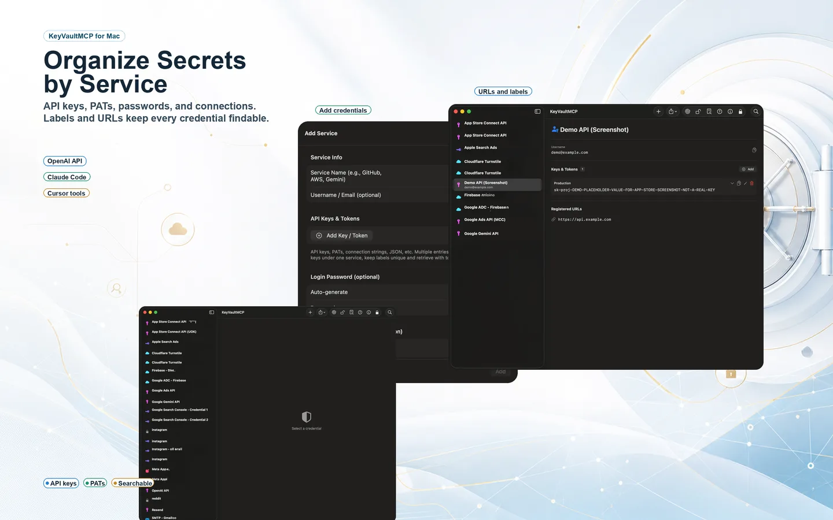Click open-padlock icon in Demo API window toolbar

[698, 112]
